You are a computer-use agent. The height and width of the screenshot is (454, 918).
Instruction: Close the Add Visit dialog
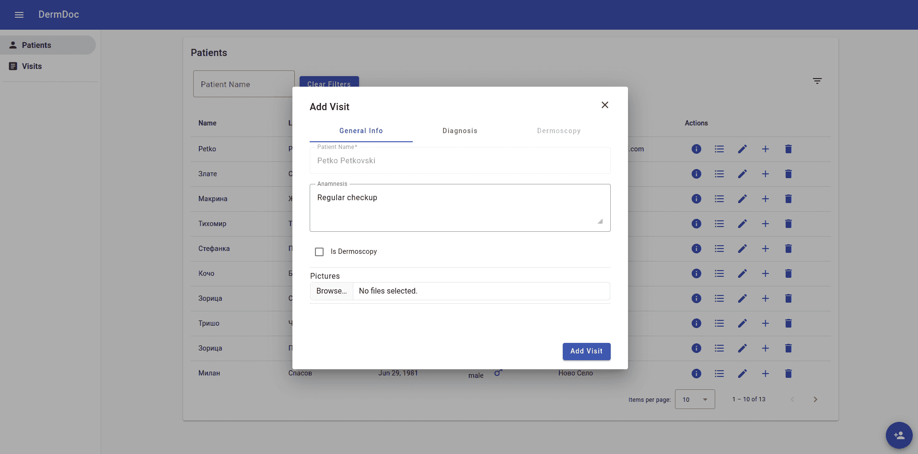604,105
